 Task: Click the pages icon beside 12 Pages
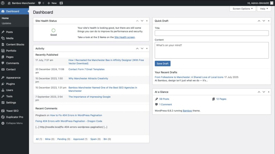click(214, 99)
